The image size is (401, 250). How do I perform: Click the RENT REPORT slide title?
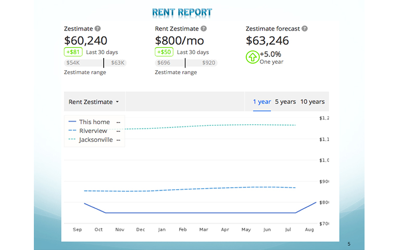tap(182, 12)
